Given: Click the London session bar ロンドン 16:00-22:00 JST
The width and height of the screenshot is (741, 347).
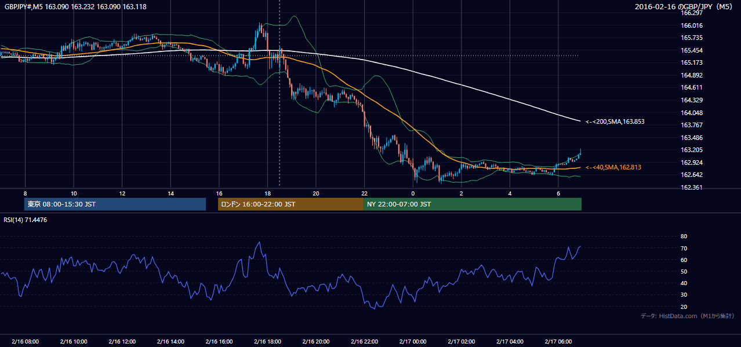Looking at the screenshot, I should click(290, 204).
